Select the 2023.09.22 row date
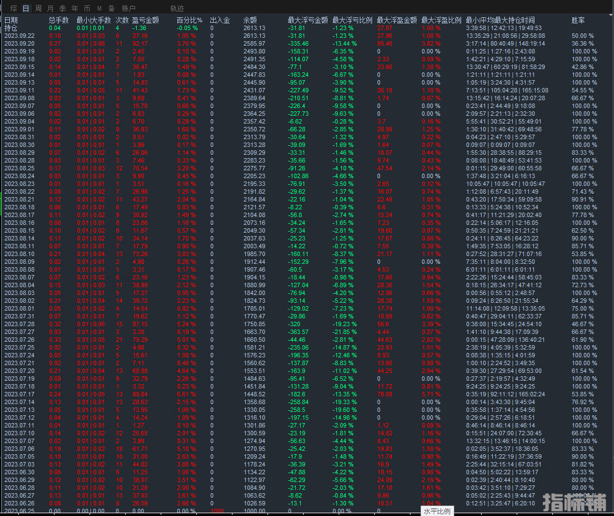This screenshot has height=516, width=614. 19,36
